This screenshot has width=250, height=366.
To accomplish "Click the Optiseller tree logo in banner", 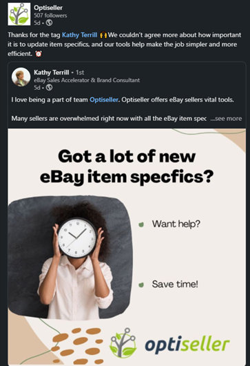I will (x=123, y=343).
